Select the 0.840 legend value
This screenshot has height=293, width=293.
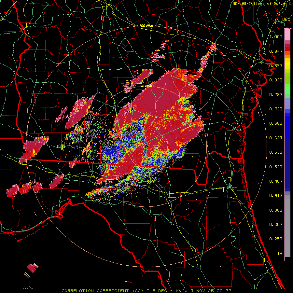(x=276, y=80)
